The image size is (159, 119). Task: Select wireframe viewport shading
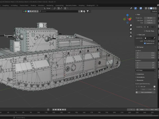click(x=149, y=8)
